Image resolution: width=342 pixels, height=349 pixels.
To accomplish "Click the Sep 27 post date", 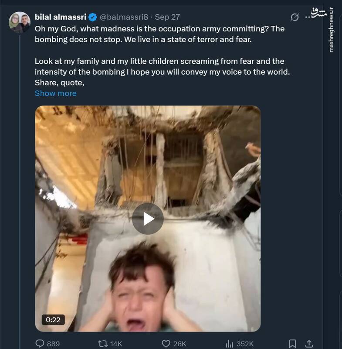I will tap(167, 17).
